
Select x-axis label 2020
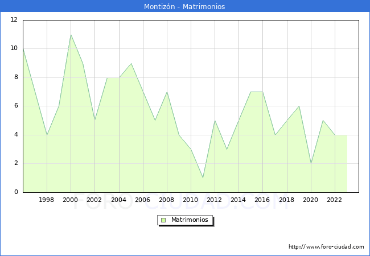310,200
